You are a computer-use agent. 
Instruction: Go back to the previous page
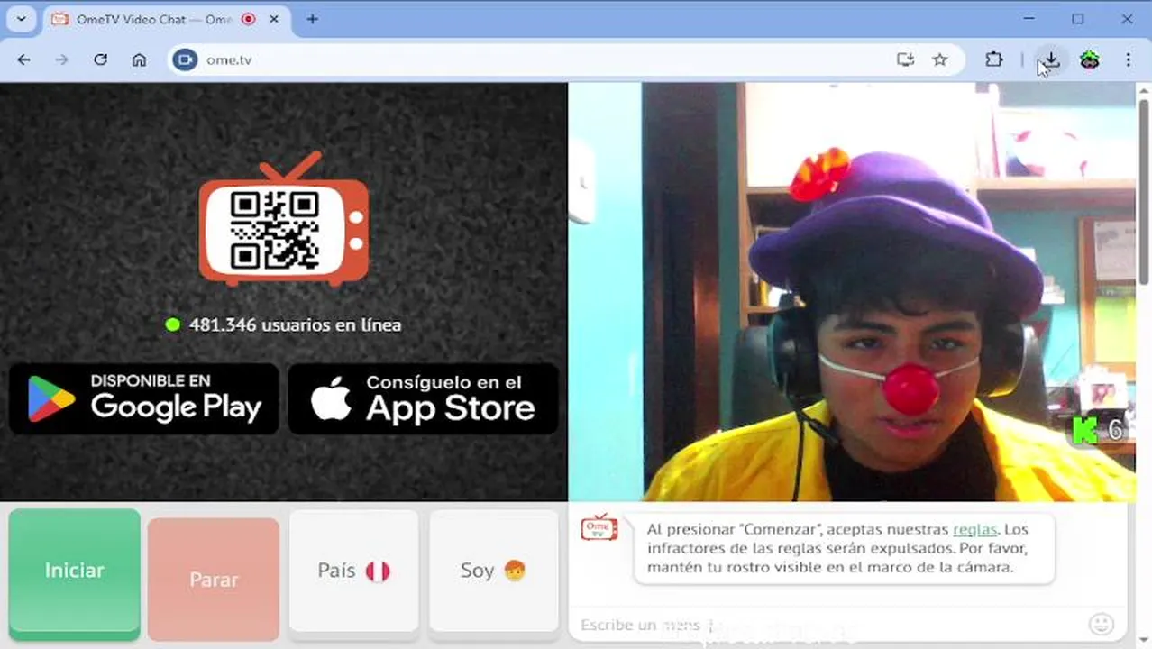(x=24, y=59)
